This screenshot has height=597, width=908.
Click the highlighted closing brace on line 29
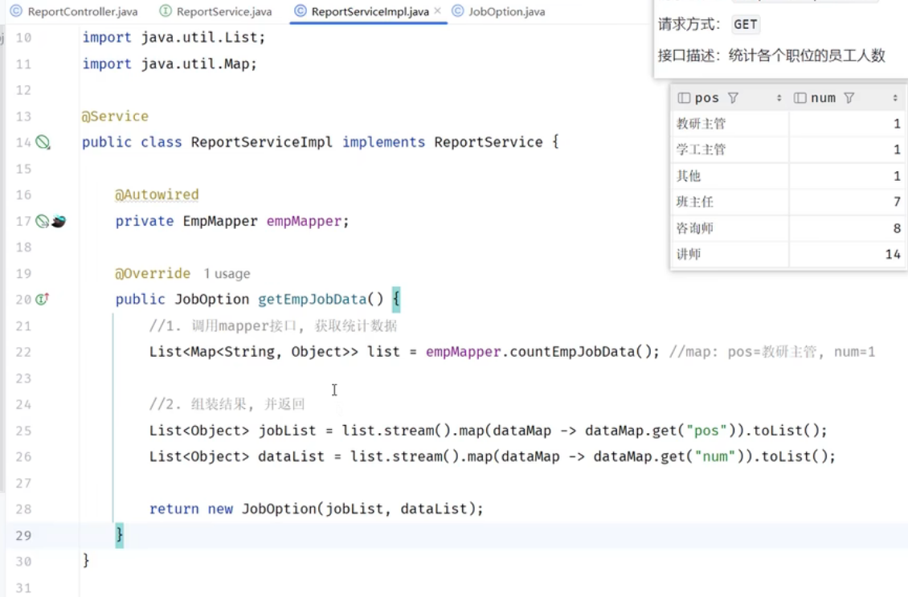pos(119,534)
